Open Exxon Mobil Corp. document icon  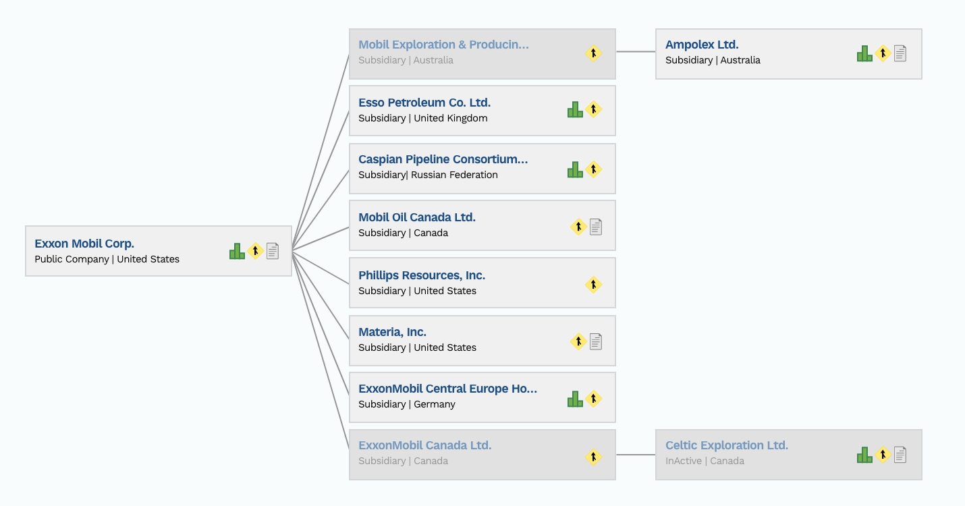click(x=273, y=251)
